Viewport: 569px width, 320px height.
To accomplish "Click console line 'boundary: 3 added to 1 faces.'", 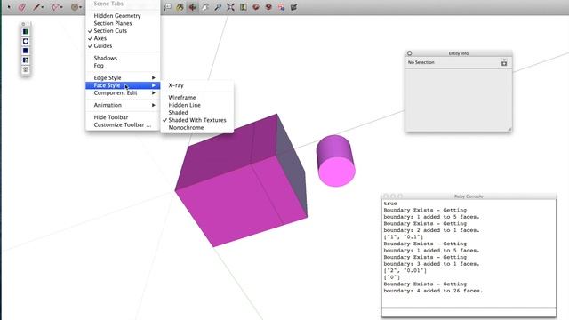I will tap(431, 264).
